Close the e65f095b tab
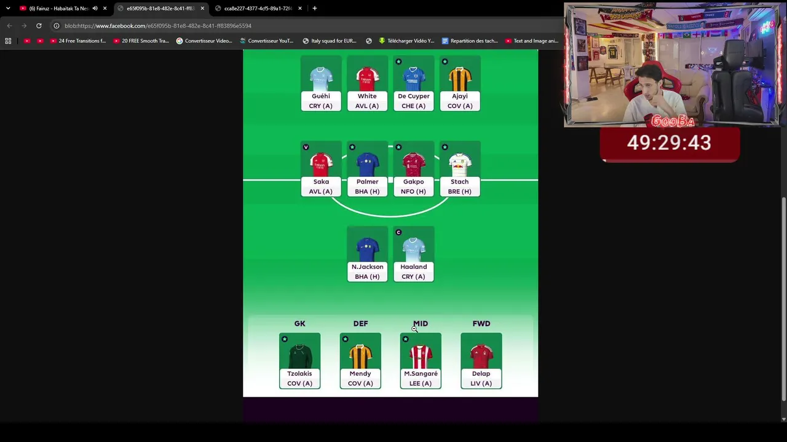Viewport: 787px width, 442px height. click(x=202, y=9)
